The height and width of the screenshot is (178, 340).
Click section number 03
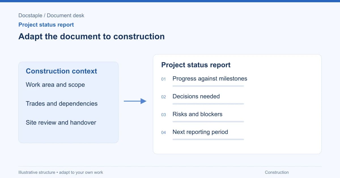(x=163, y=115)
